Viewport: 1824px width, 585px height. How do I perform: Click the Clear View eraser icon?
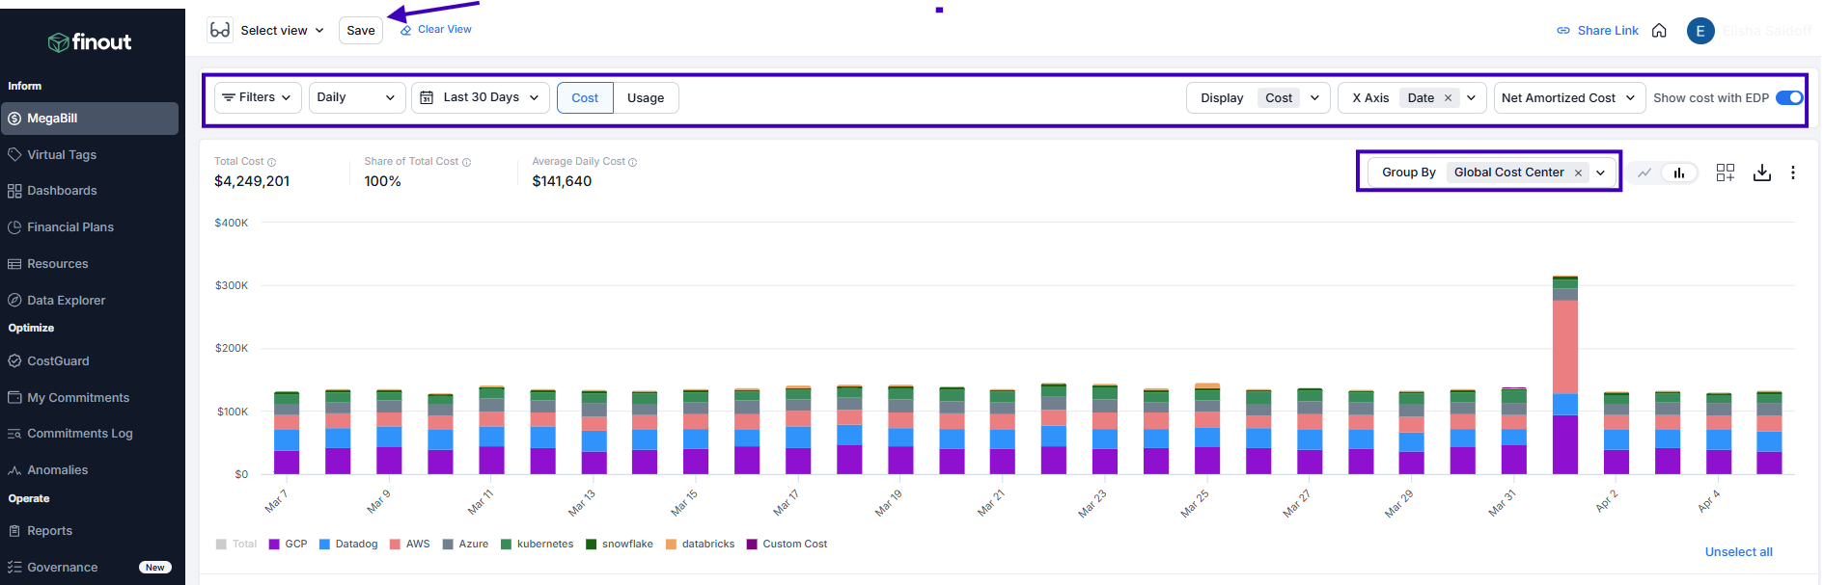tap(406, 30)
